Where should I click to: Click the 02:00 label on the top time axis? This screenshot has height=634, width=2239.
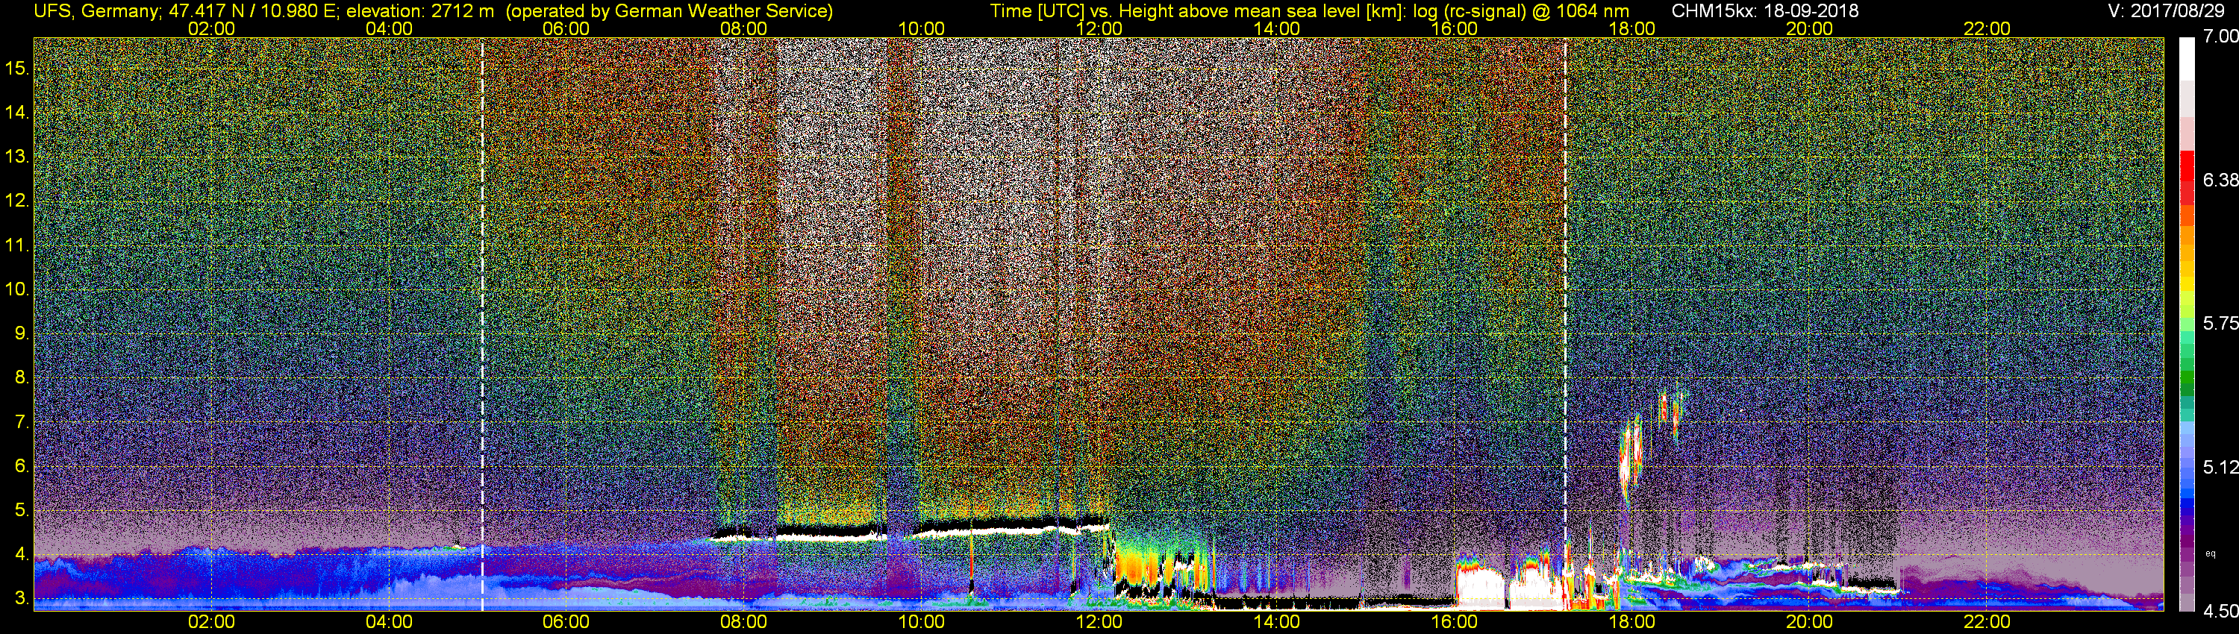[x=211, y=28]
